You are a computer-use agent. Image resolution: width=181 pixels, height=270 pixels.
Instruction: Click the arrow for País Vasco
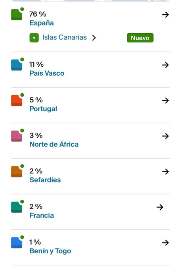[x=166, y=65]
